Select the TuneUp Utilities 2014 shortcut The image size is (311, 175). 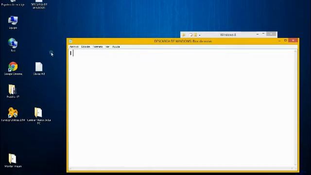(x=13, y=115)
